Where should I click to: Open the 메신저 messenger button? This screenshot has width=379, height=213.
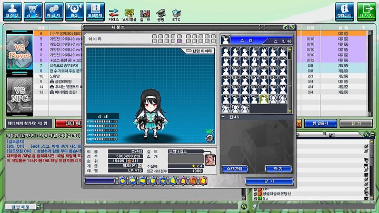(54, 11)
